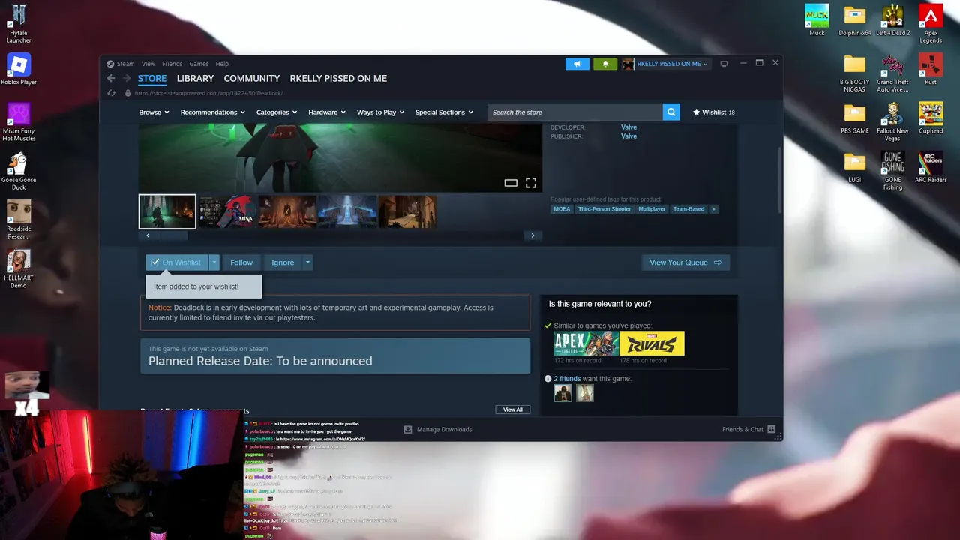
Task: Open Steam announcements megaphone button
Action: pyautogui.click(x=577, y=64)
